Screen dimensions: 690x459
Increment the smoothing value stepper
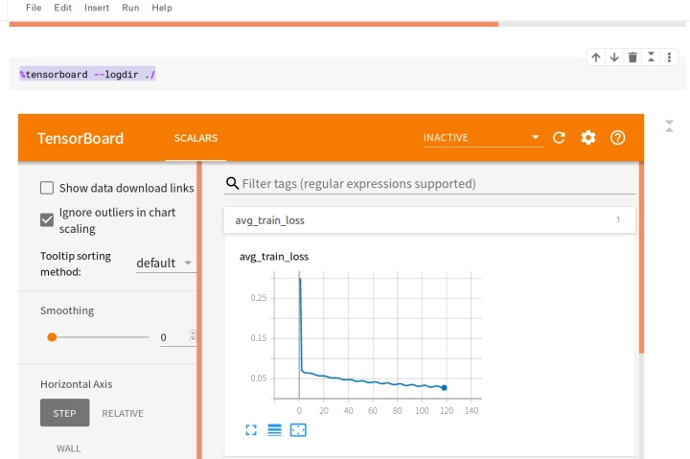(193, 333)
